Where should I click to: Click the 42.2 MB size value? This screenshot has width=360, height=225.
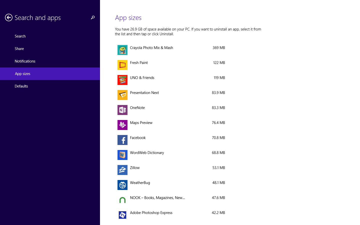point(218,213)
